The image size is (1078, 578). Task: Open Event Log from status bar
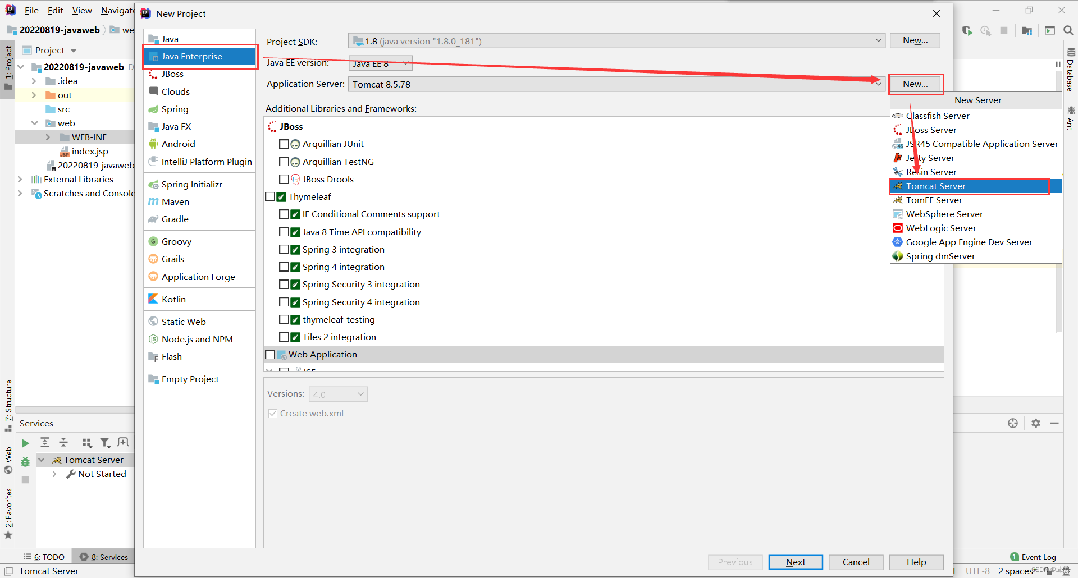point(1033,557)
